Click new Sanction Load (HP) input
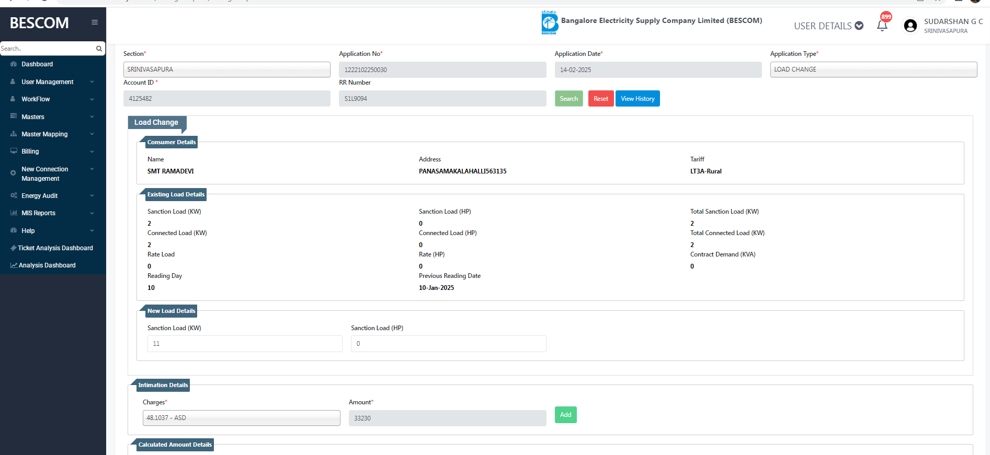The image size is (990, 455). coord(449,344)
